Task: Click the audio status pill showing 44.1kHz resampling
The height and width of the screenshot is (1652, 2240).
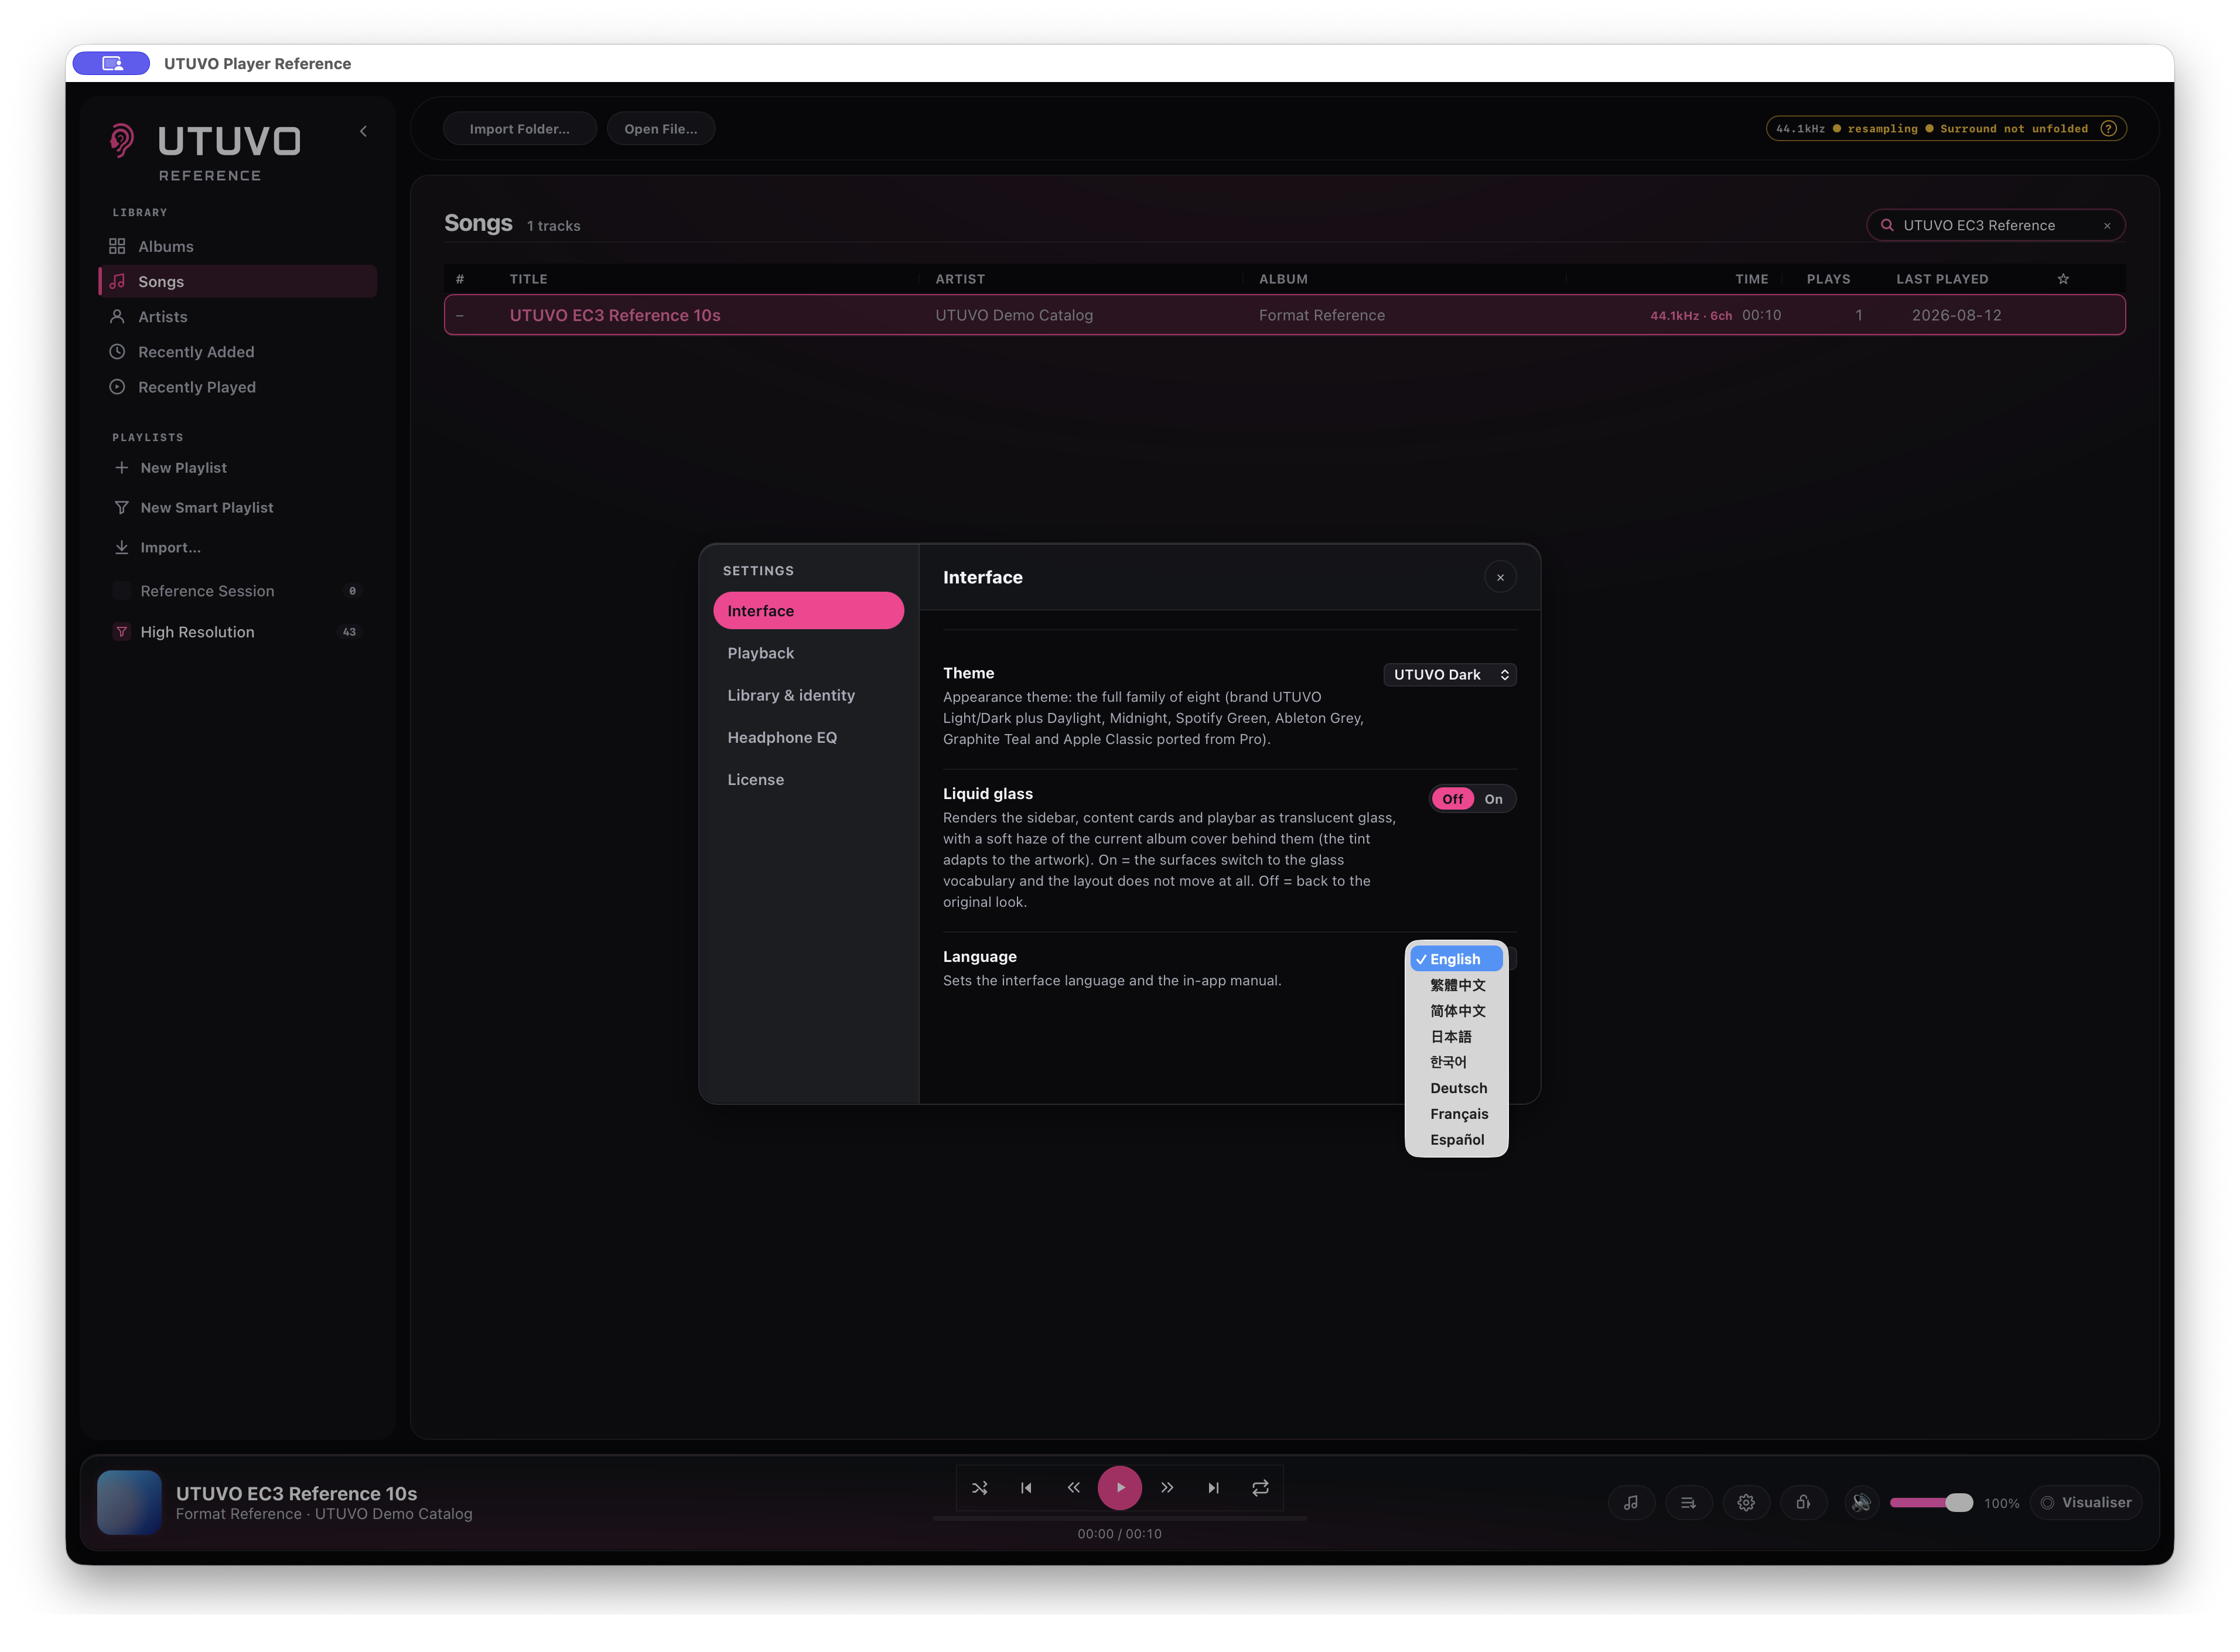Action: [x=1946, y=129]
